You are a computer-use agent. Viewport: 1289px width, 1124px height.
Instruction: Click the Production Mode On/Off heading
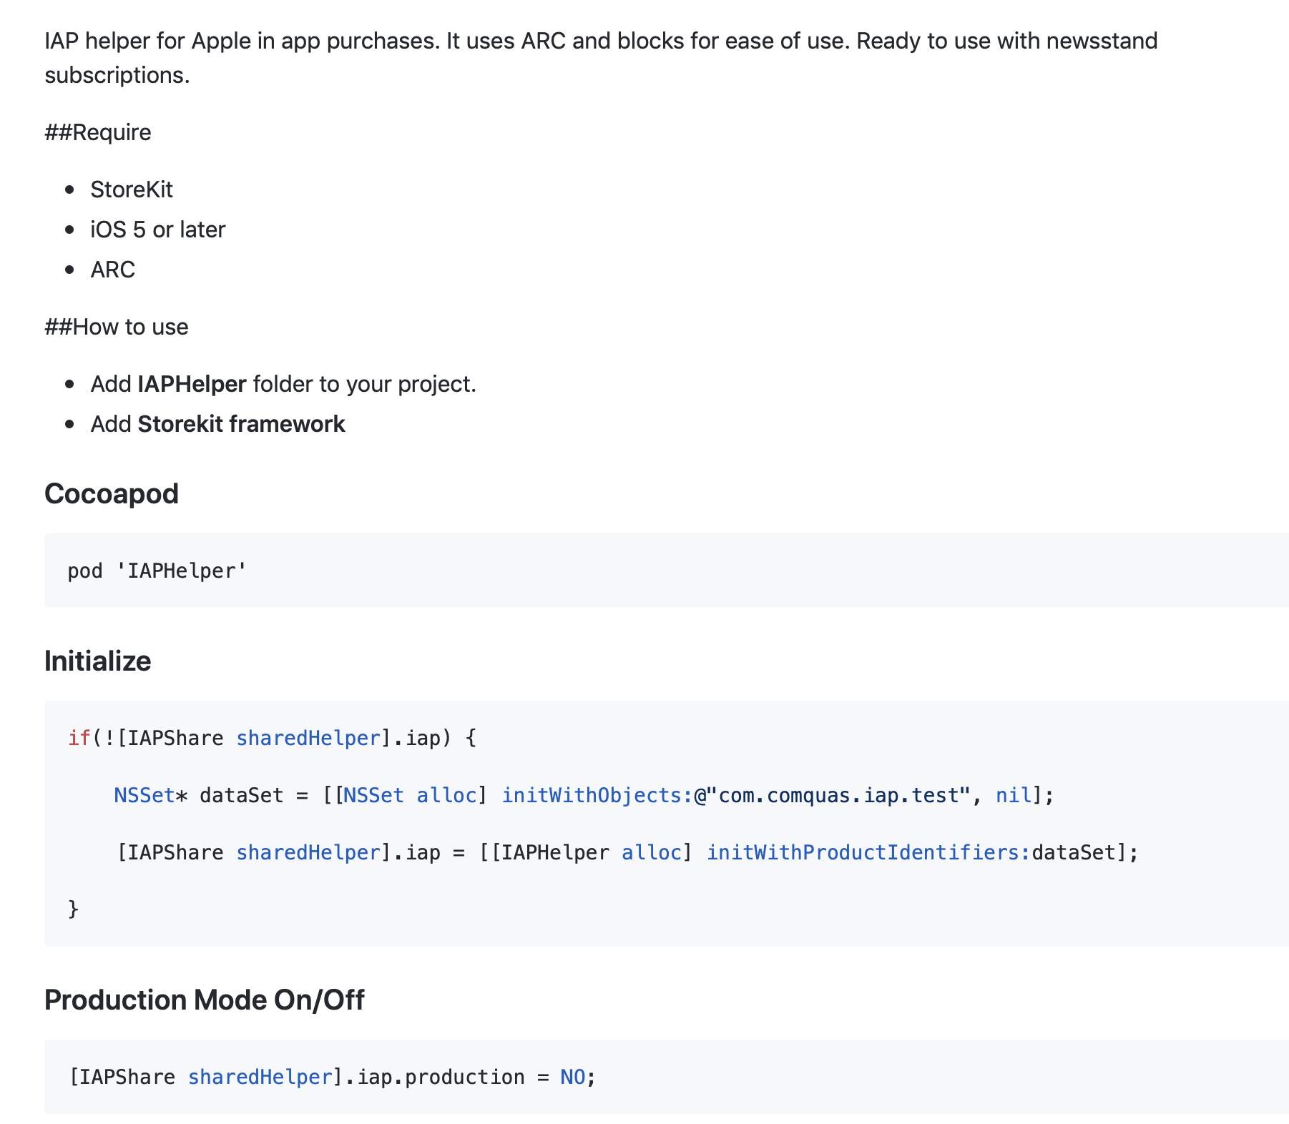point(204,1000)
